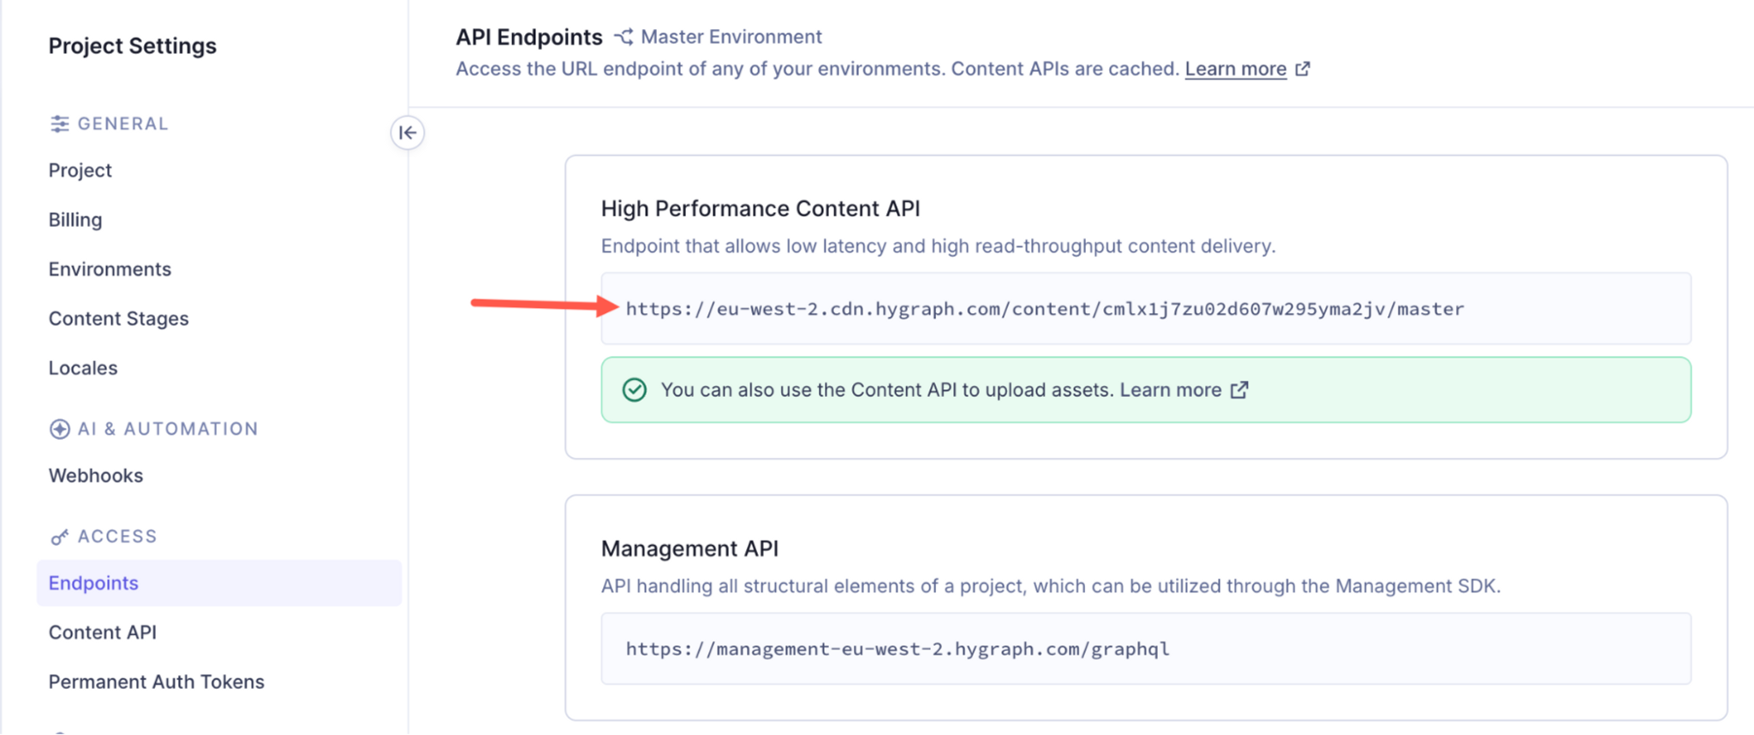Switch to the Content API section
Screen dimensions: 1754x735
(x=103, y=632)
